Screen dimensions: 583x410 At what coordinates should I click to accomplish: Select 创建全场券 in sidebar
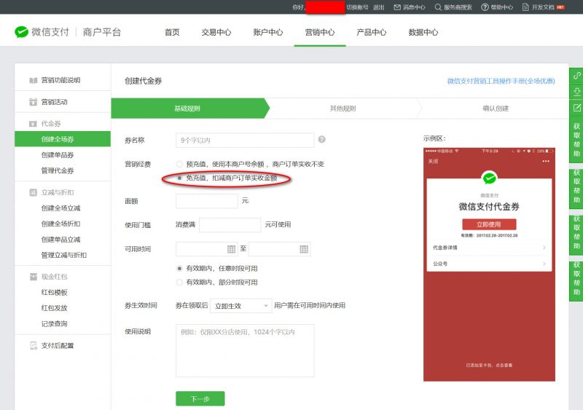[63, 139]
